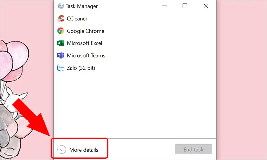The width and height of the screenshot is (267, 160).
Task: Click the More details text
Action: pyautogui.click(x=84, y=150)
